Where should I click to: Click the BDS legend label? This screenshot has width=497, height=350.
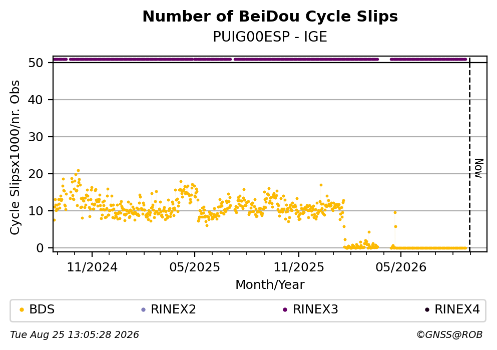[x=42, y=309]
